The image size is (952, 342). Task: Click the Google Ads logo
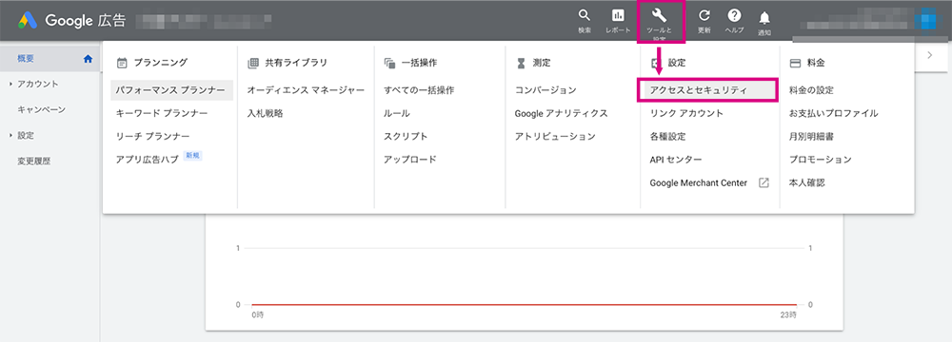click(27, 20)
